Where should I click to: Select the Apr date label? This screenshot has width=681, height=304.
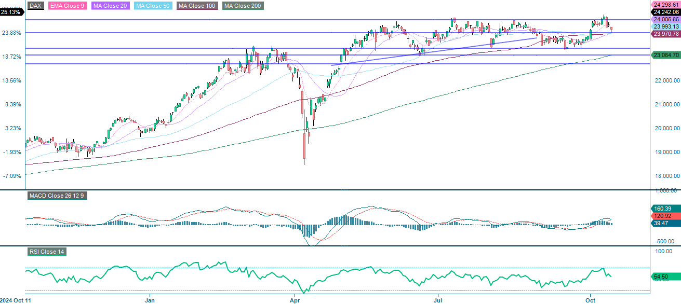click(295, 300)
